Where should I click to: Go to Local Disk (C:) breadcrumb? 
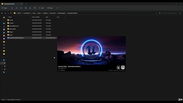tap(27, 13)
